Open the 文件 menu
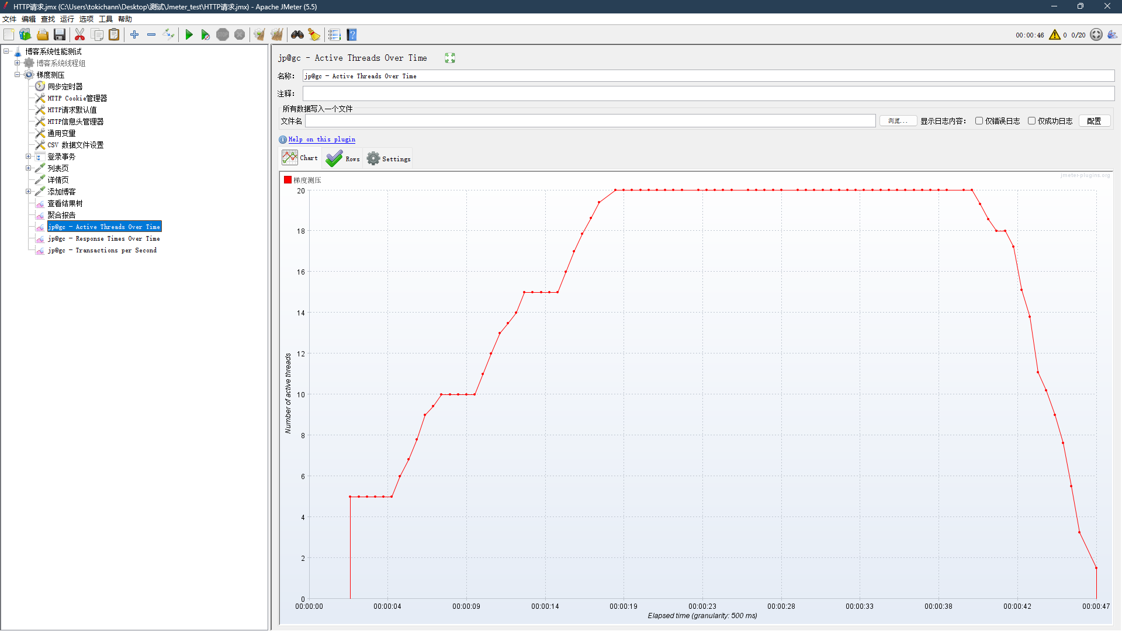Image resolution: width=1122 pixels, height=631 pixels. point(9,19)
